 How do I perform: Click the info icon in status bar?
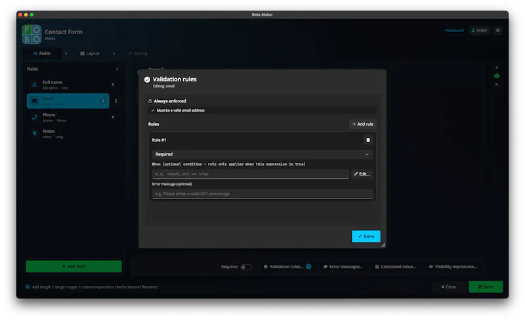coord(28,287)
